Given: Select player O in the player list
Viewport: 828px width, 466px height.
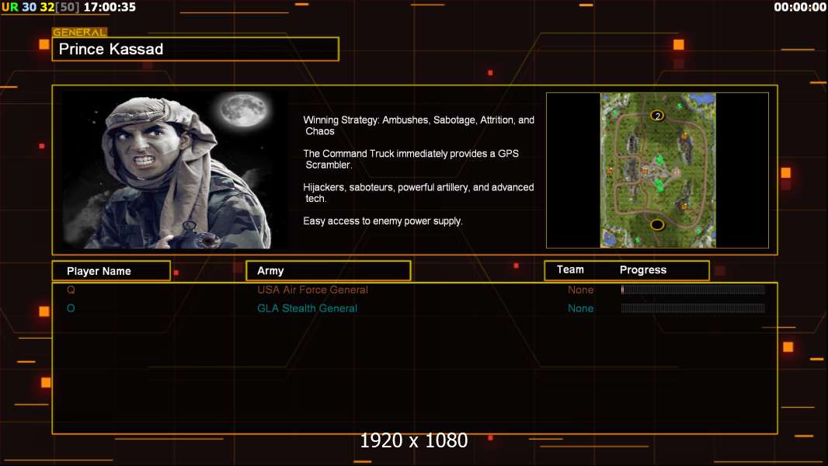Looking at the screenshot, I should tap(71, 308).
